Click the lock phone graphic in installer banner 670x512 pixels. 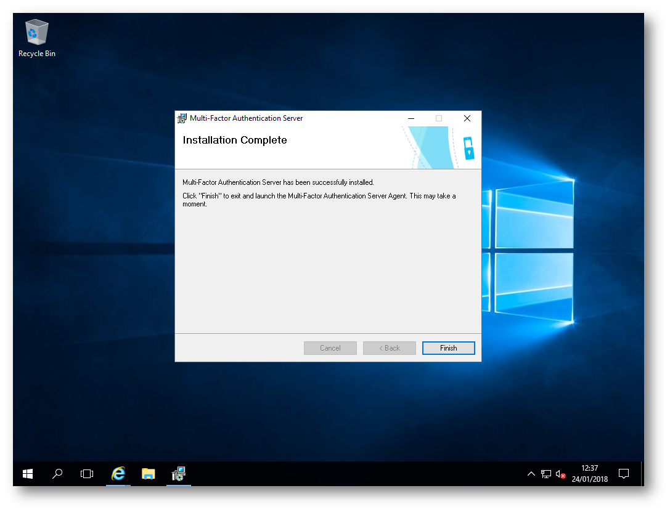tap(468, 148)
